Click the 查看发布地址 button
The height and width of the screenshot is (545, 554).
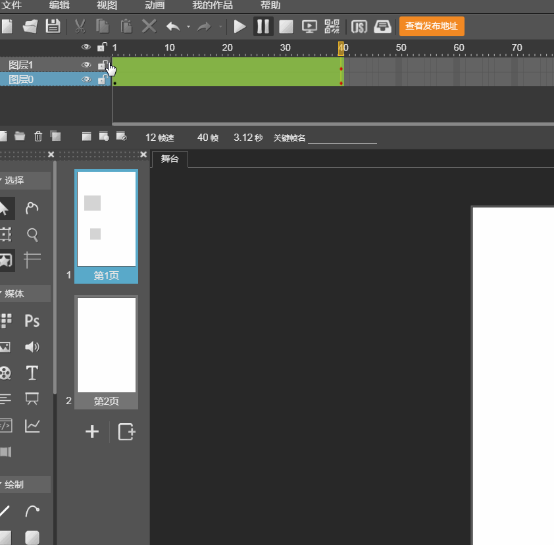(x=432, y=26)
